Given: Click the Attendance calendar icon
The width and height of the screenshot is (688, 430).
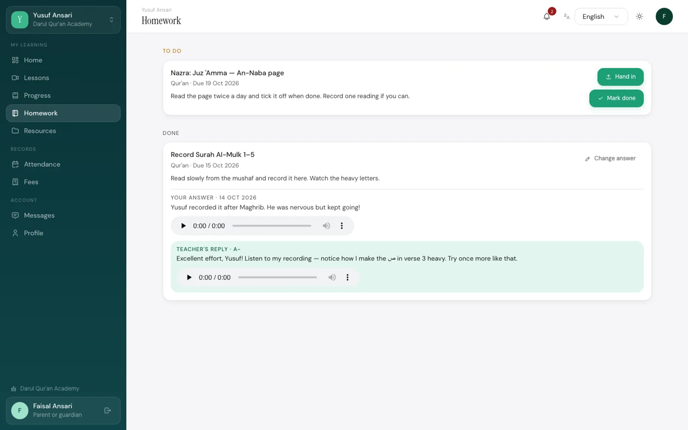Looking at the screenshot, I should pos(15,164).
